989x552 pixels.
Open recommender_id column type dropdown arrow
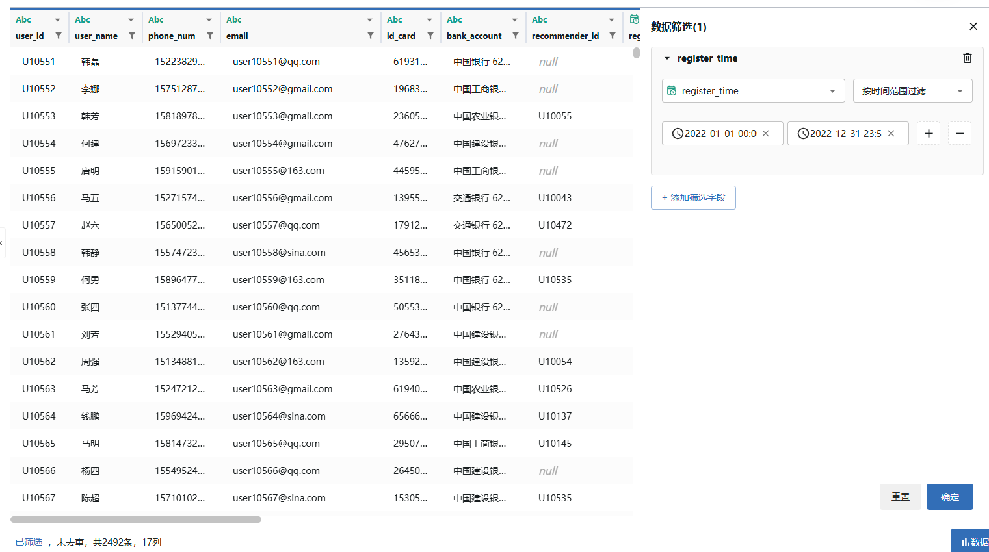click(x=611, y=20)
